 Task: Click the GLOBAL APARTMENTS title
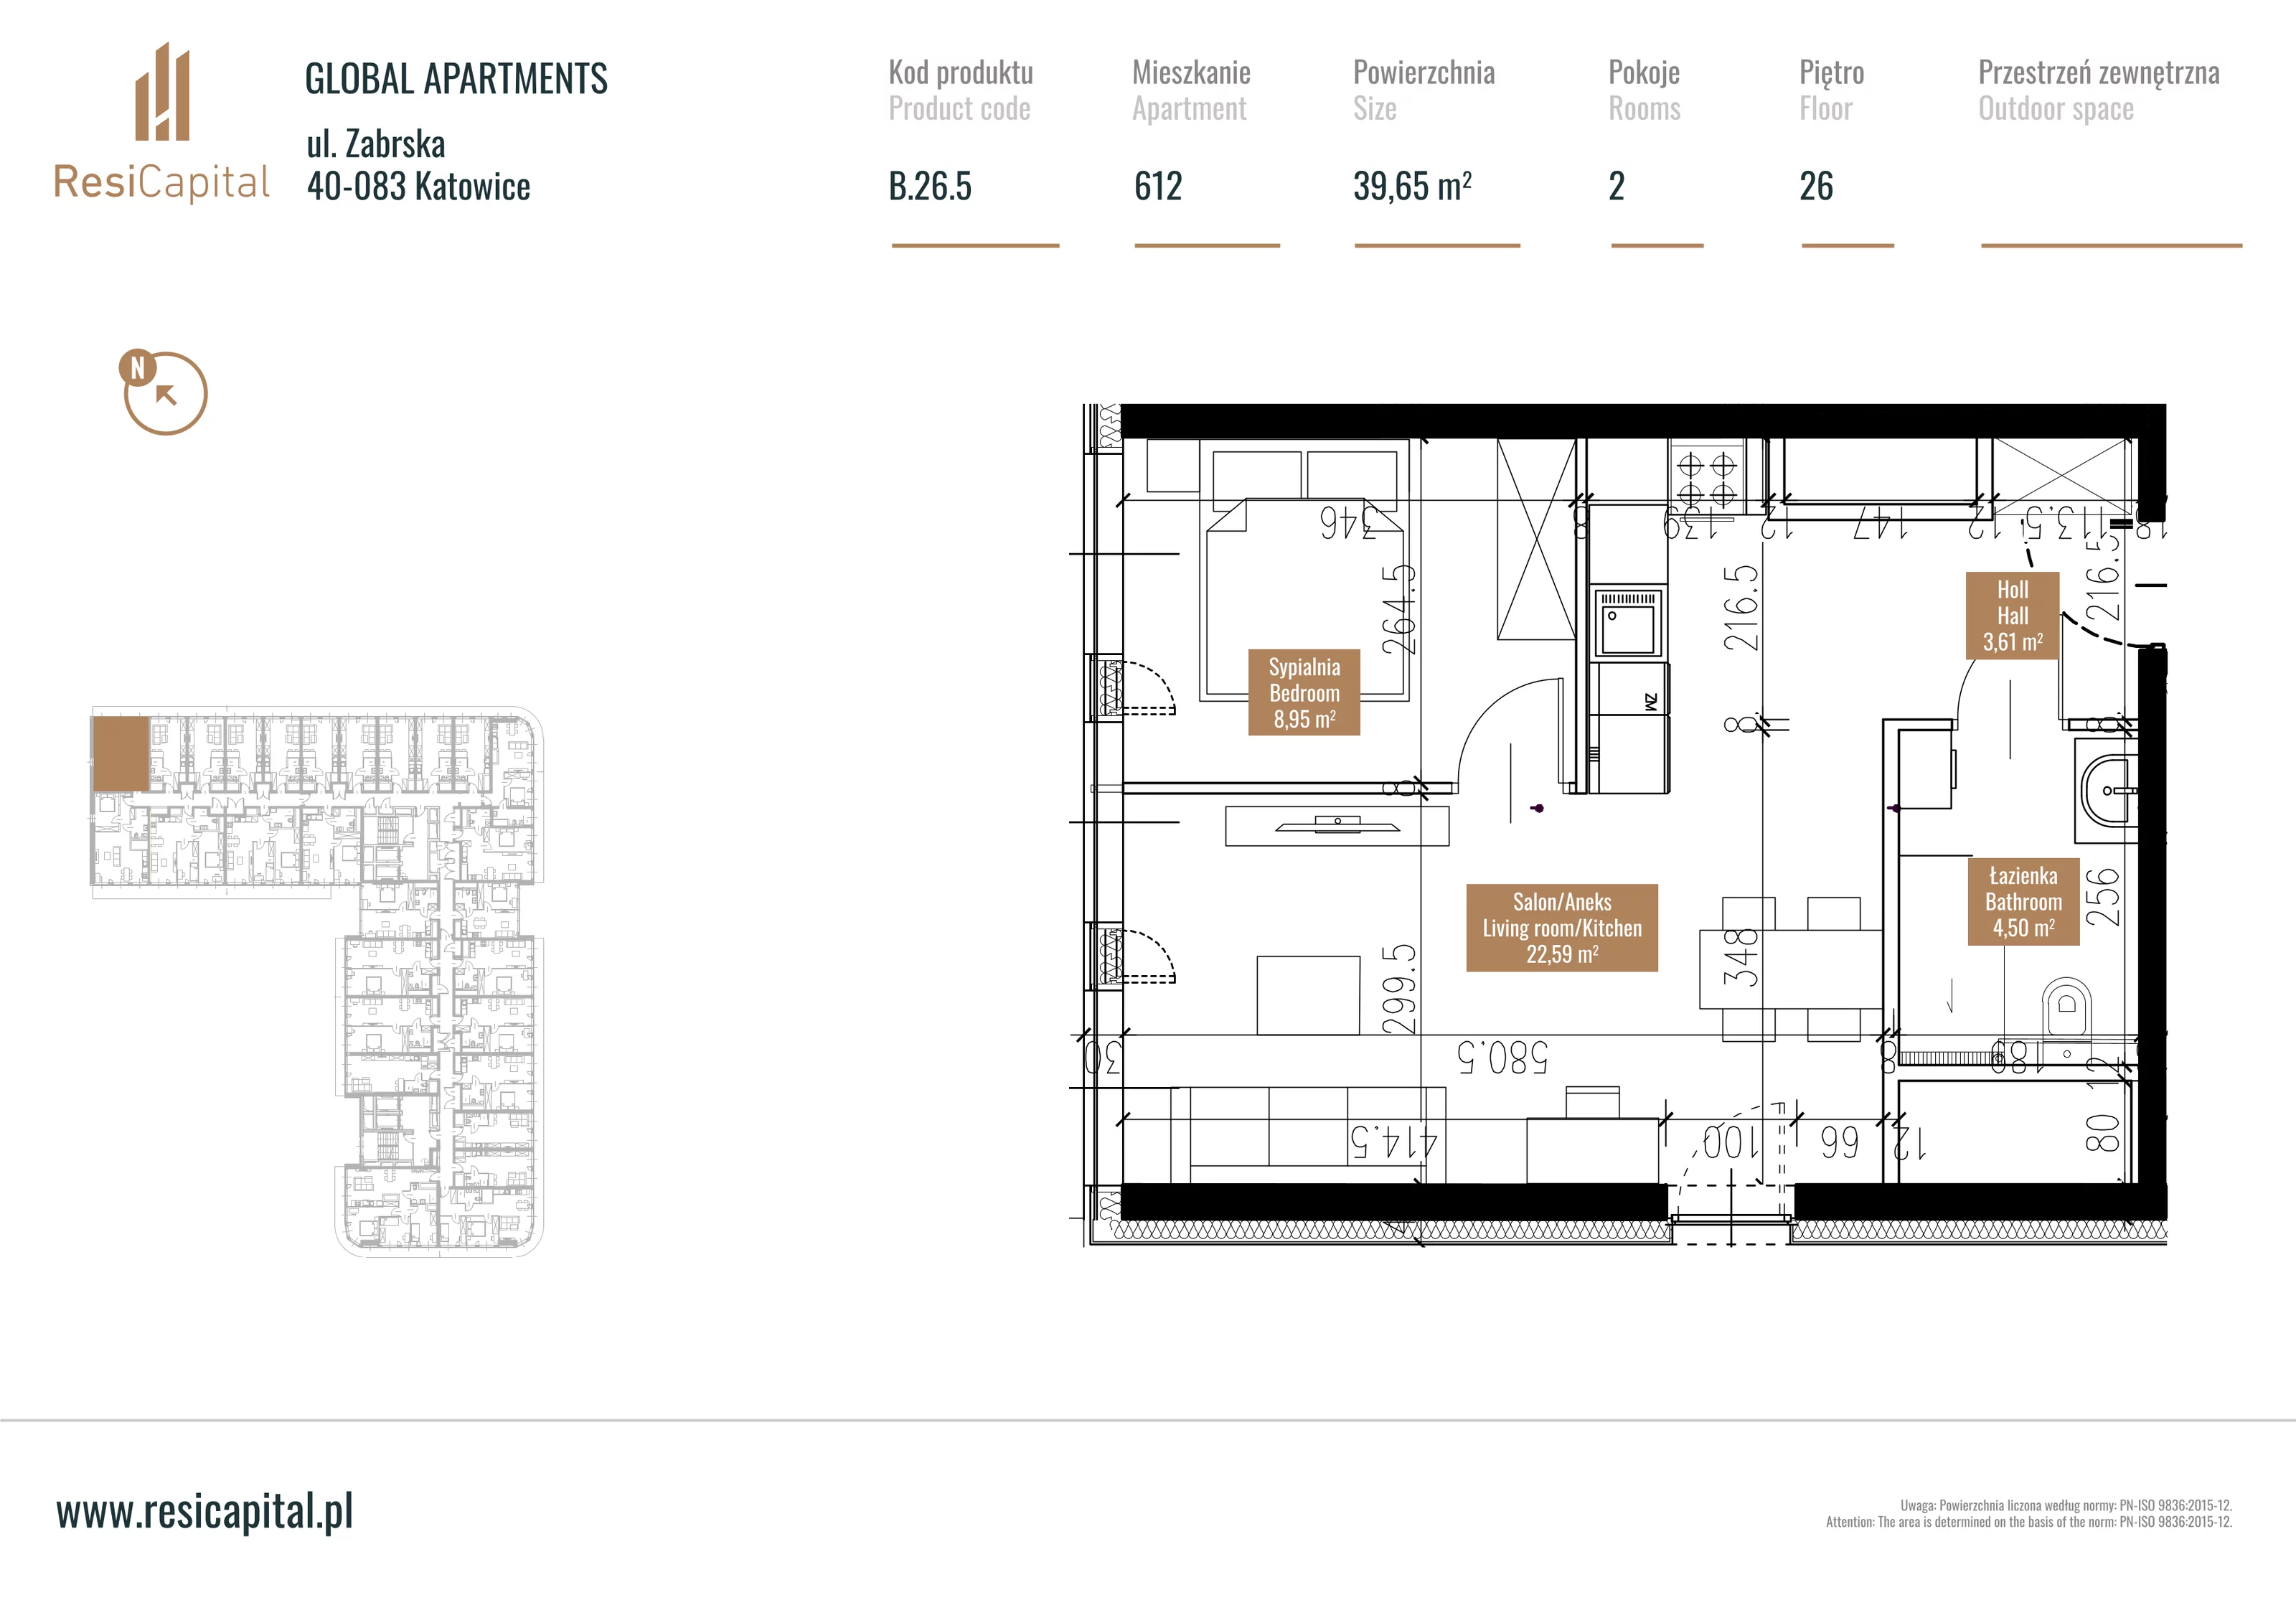click(456, 79)
